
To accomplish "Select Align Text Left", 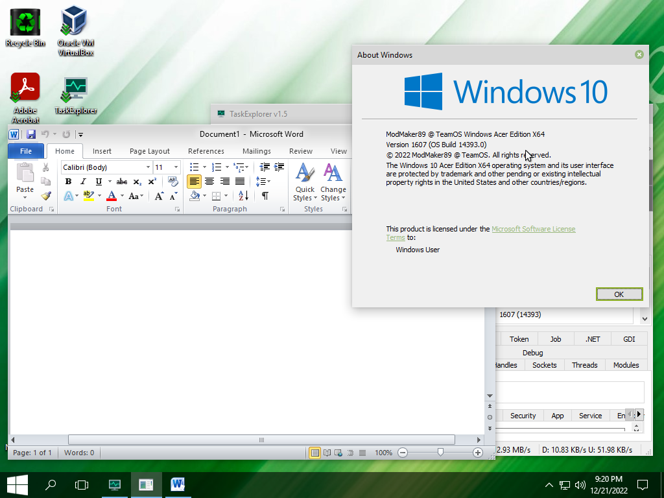I will coord(194,182).
